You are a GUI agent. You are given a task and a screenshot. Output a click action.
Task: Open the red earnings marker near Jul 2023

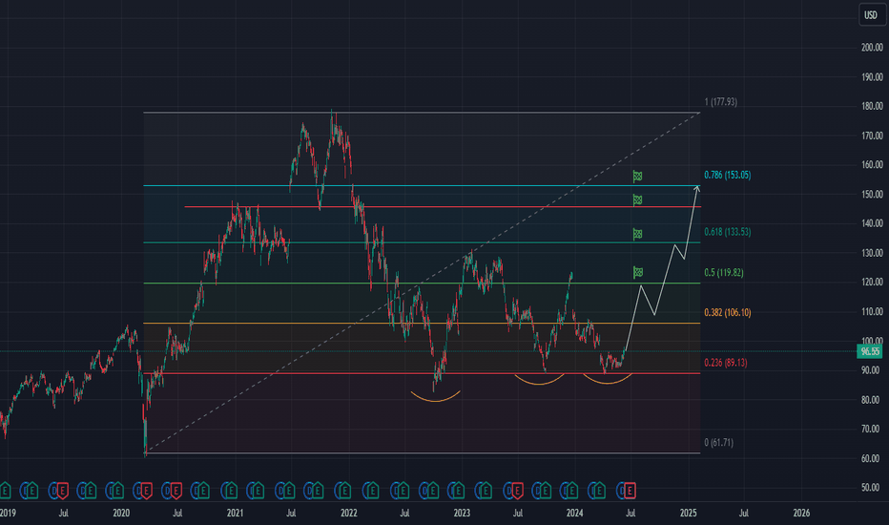click(x=516, y=490)
